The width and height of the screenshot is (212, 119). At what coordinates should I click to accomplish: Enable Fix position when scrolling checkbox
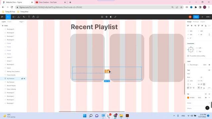click(188, 56)
